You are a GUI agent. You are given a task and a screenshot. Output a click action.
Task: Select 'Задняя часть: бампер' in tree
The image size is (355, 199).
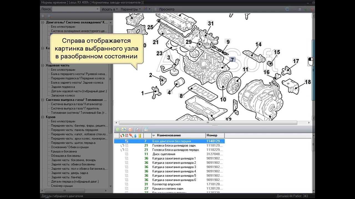pos(66,177)
